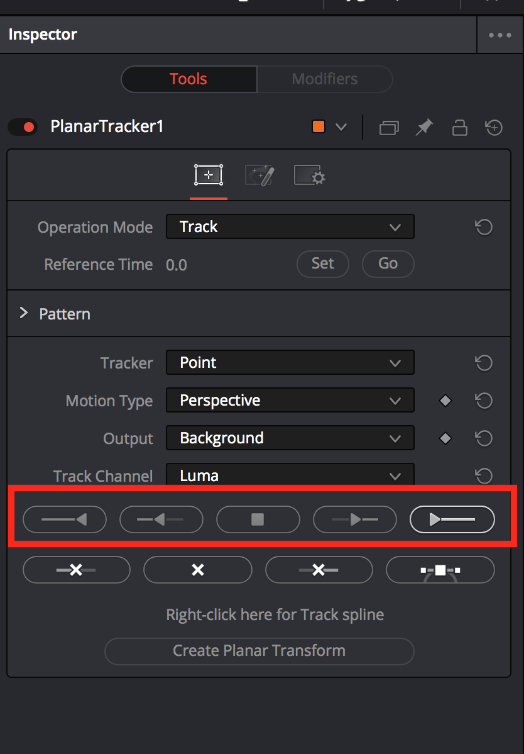Viewport: 524px width, 754px height.
Task: Click the orange node color swatch
Action: click(x=319, y=127)
